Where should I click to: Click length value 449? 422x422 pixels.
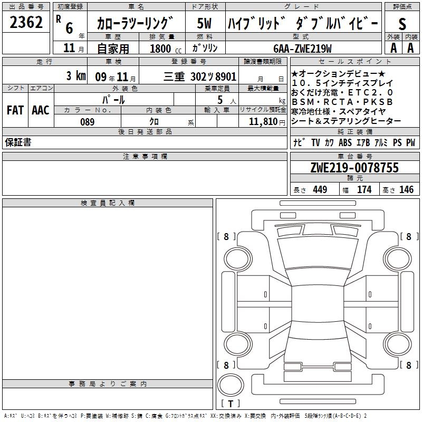click(x=320, y=189)
